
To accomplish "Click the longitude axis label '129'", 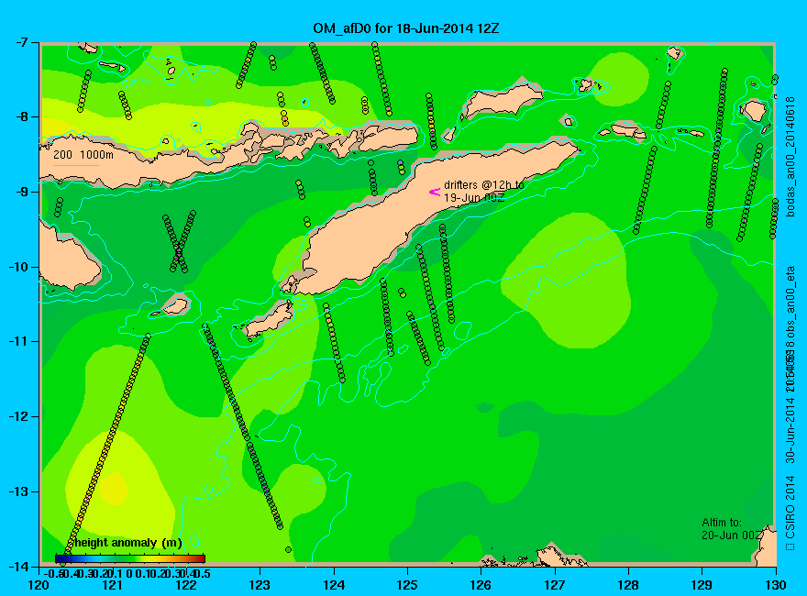I will click(702, 585).
